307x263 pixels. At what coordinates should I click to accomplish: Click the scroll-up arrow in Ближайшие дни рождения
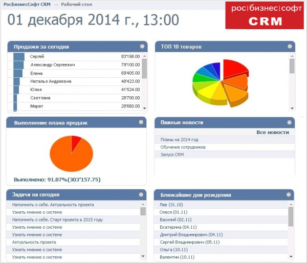291,204
